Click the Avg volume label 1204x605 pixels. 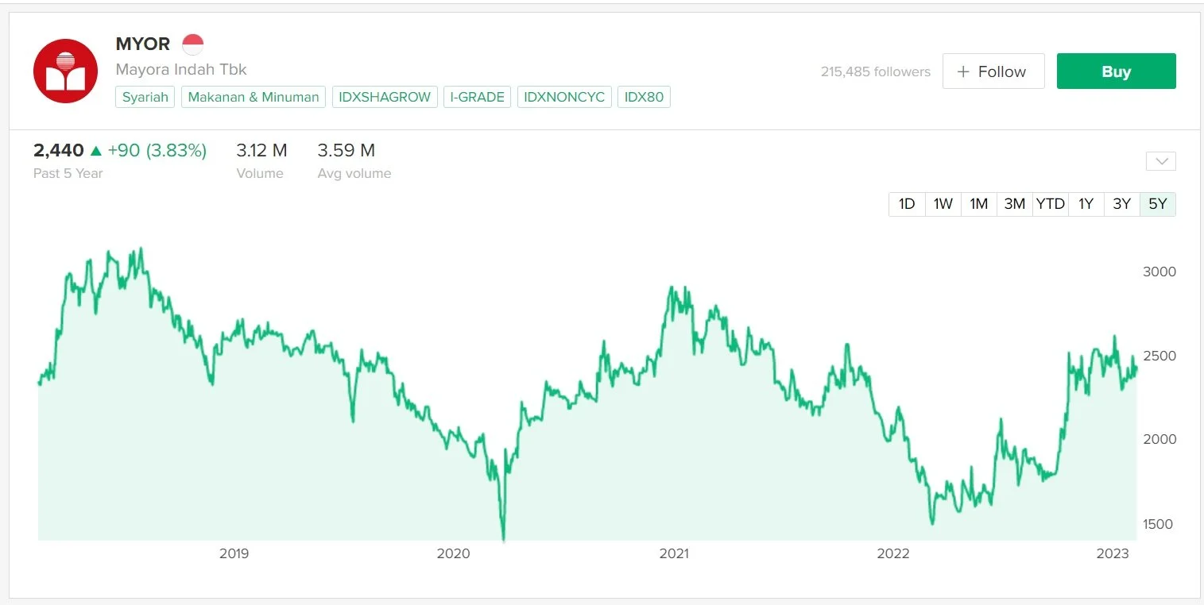354,173
